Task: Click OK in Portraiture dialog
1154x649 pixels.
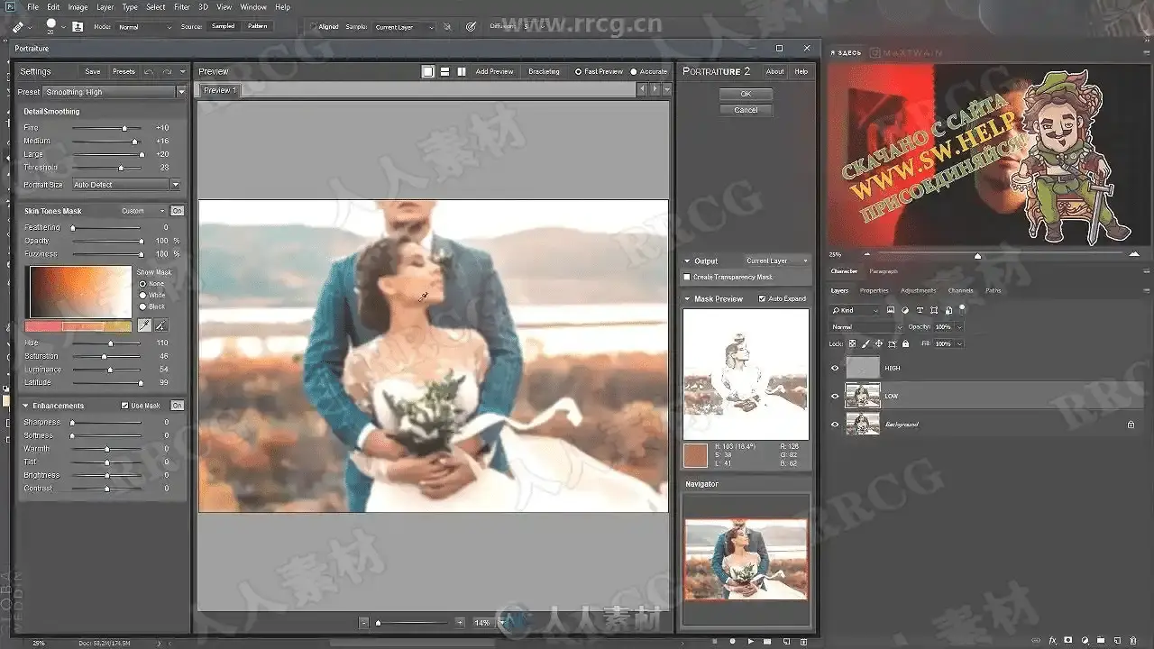Action: 746,94
